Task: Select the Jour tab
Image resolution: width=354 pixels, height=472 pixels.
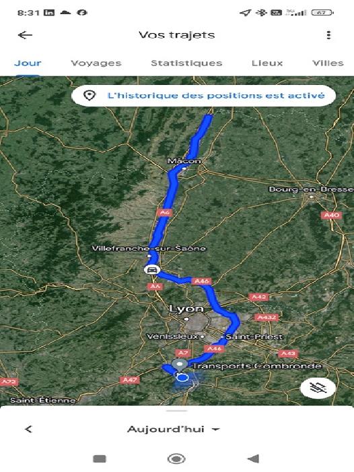Action: pyautogui.click(x=28, y=63)
